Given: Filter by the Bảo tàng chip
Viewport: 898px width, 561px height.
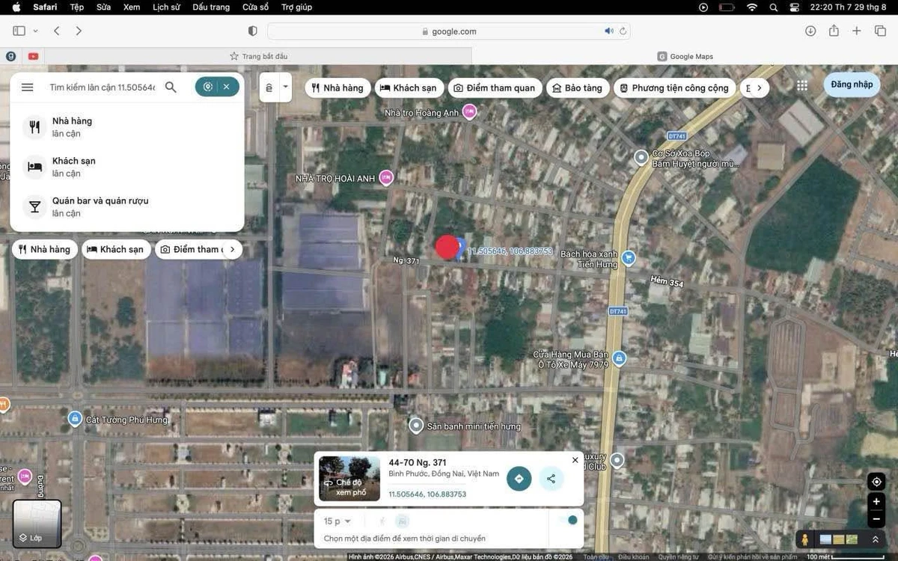Looking at the screenshot, I should coord(576,88).
